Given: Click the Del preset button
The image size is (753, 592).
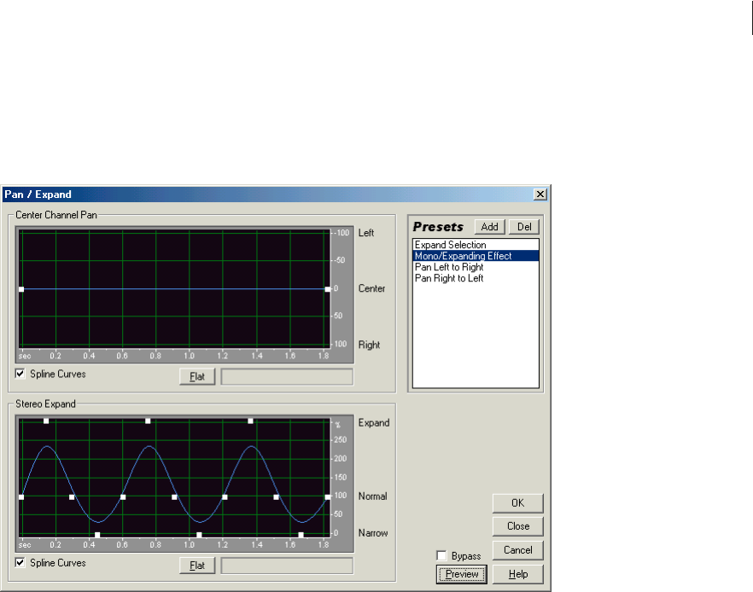Looking at the screenshot, I should (x=523, y=227).
